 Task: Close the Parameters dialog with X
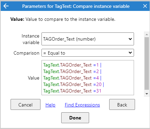point(145,6)
